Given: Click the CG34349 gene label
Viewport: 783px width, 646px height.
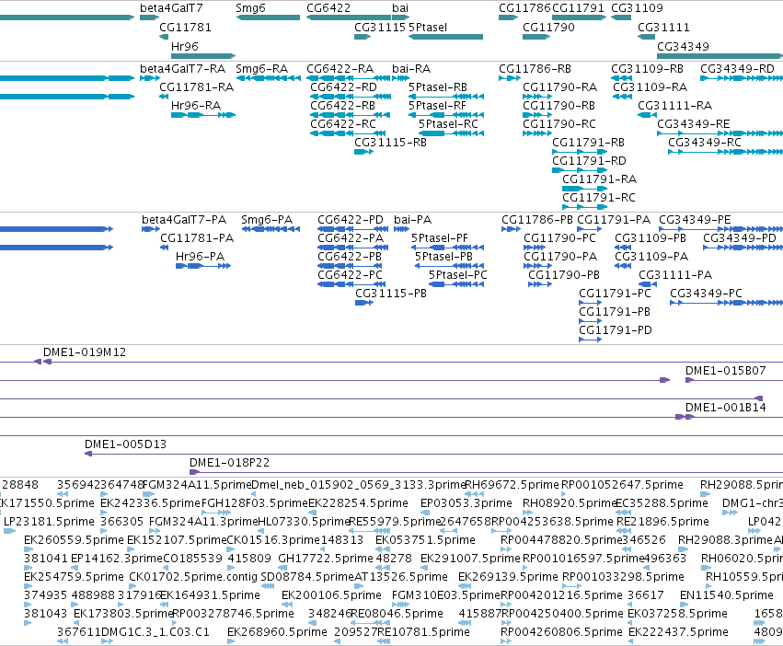Looking at the screenshot, I should pos(683,46).
